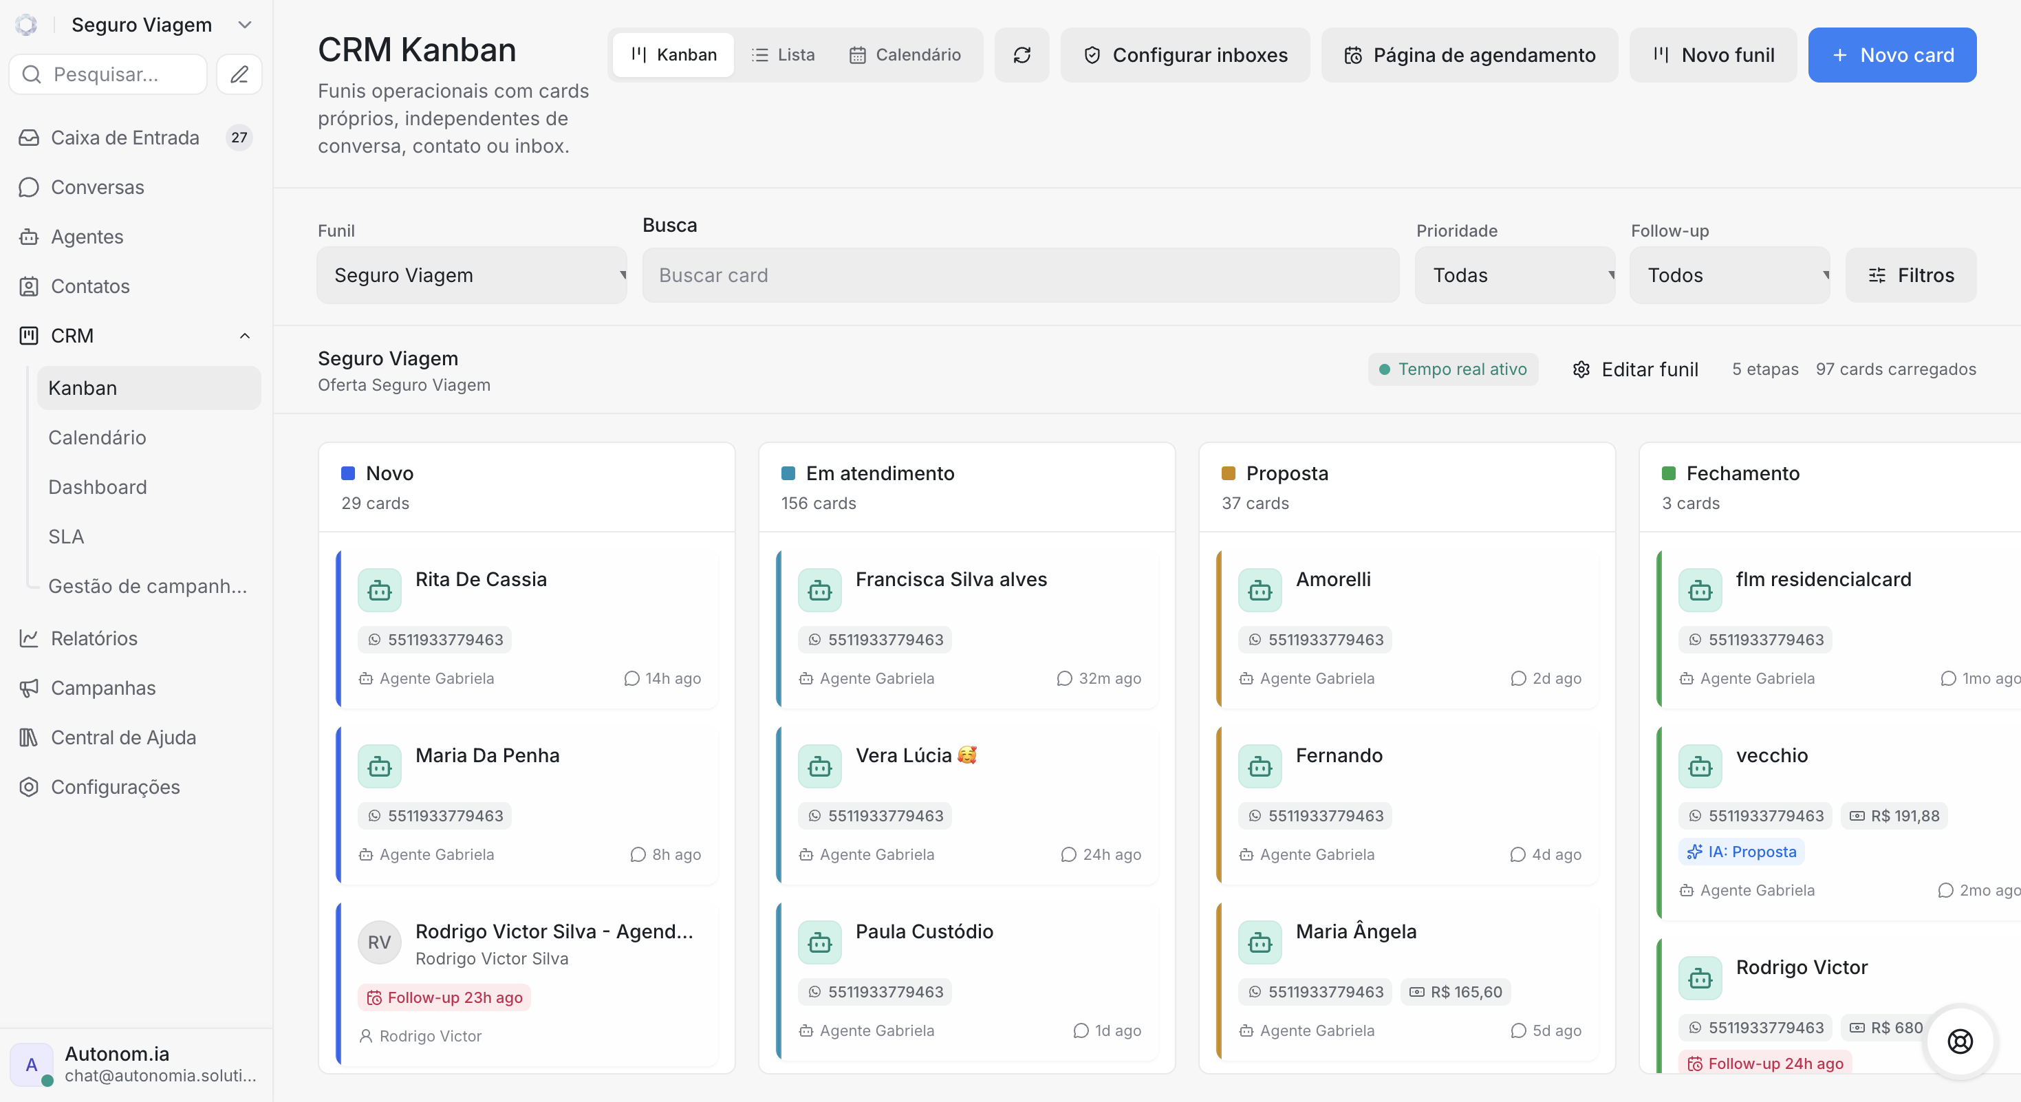Click the RV avatar on Rodrigo Victor Silva card

point(379,942)
